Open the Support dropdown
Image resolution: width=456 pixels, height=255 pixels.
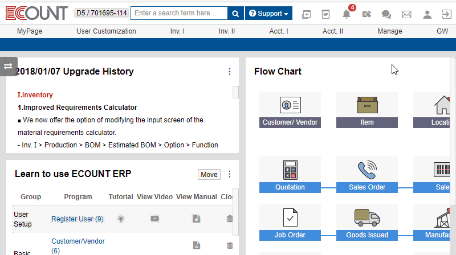(268, 13)
